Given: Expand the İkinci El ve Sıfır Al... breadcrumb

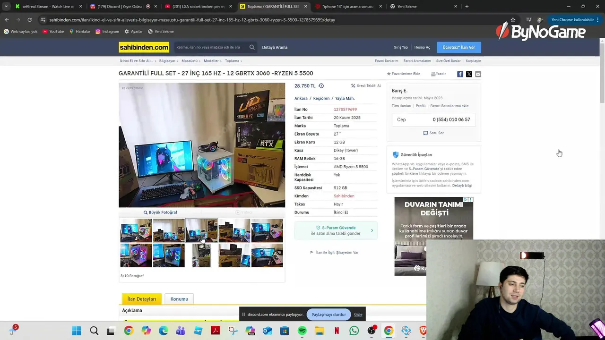Looking at the screenshot, I should tap(137, 61).
